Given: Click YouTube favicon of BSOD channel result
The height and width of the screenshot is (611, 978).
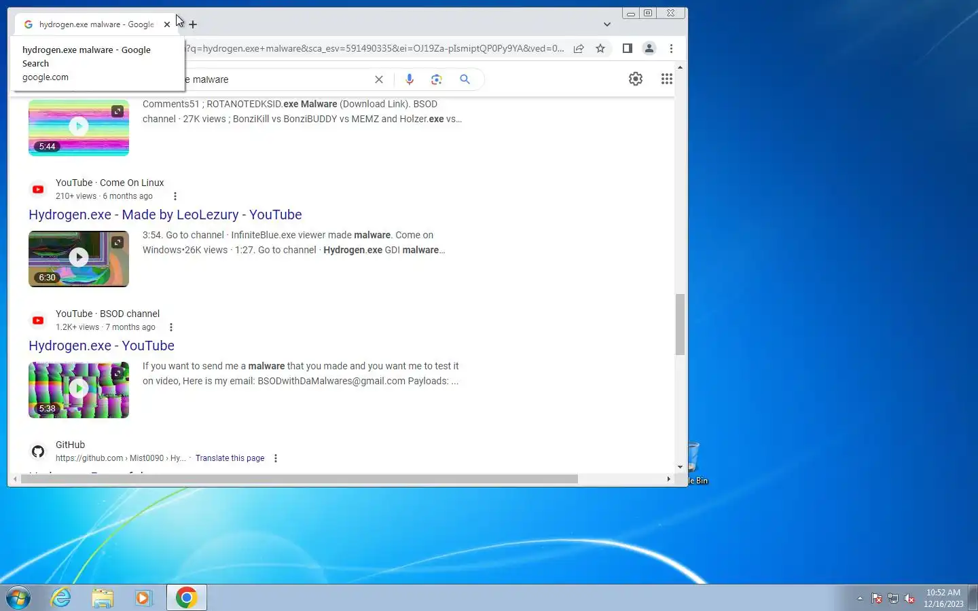Looking at the screenshot, I should pos(38,320).
